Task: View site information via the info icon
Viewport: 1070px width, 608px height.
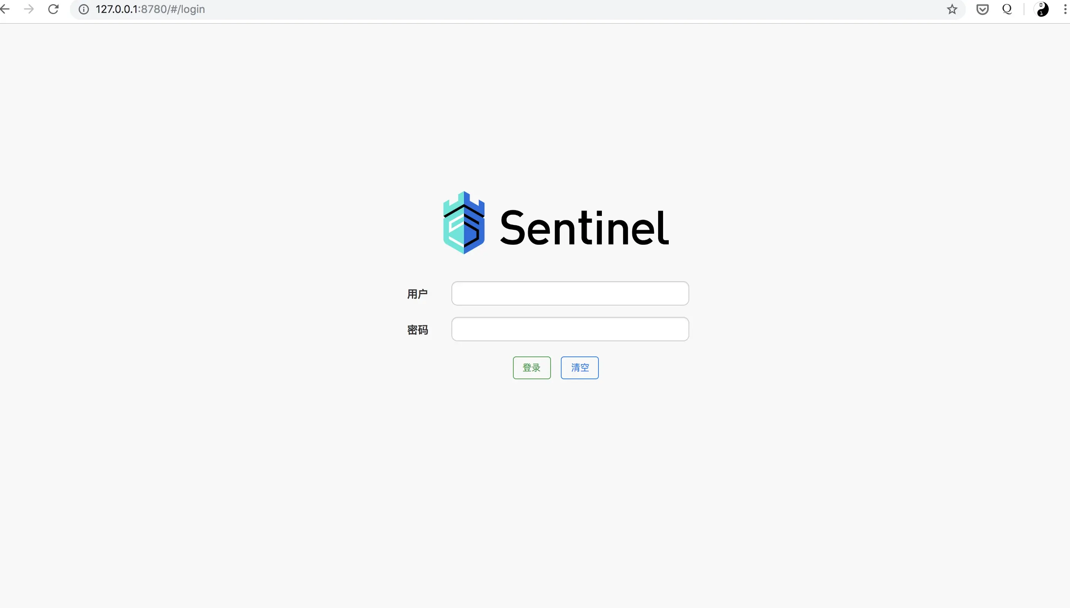Action: click(84, 9)
